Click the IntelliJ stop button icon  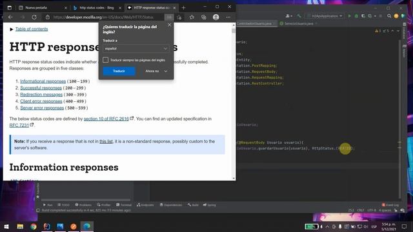tap(380, 16)
